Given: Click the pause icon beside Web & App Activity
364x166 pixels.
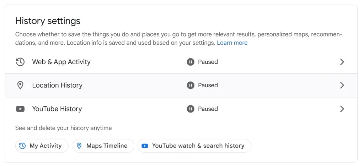Looking at the screenshot, I should coord(191,62).
